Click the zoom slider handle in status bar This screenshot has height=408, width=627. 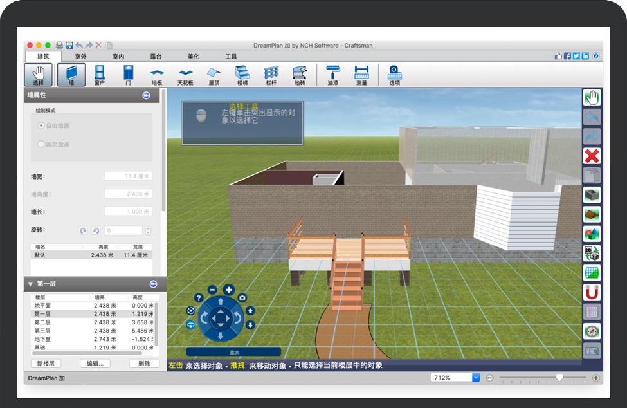coord(559,378)
